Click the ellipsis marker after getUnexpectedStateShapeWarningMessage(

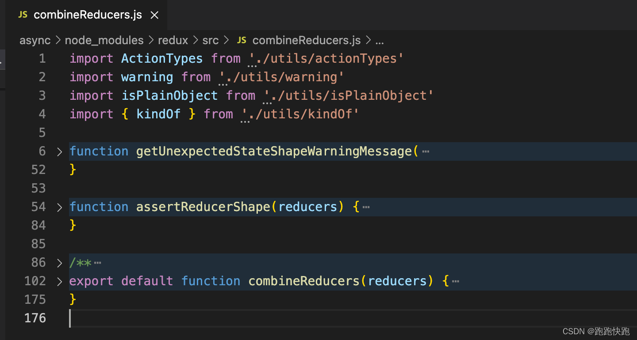426,151
